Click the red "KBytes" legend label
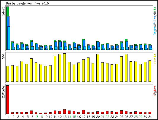This screenshot has height=120, width=158. point(155,91)
